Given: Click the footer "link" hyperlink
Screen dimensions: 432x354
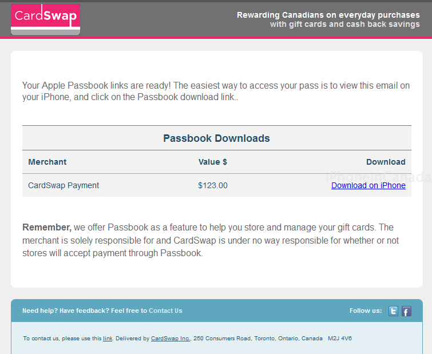Looking at the screenshot, I should pos(108,339).
